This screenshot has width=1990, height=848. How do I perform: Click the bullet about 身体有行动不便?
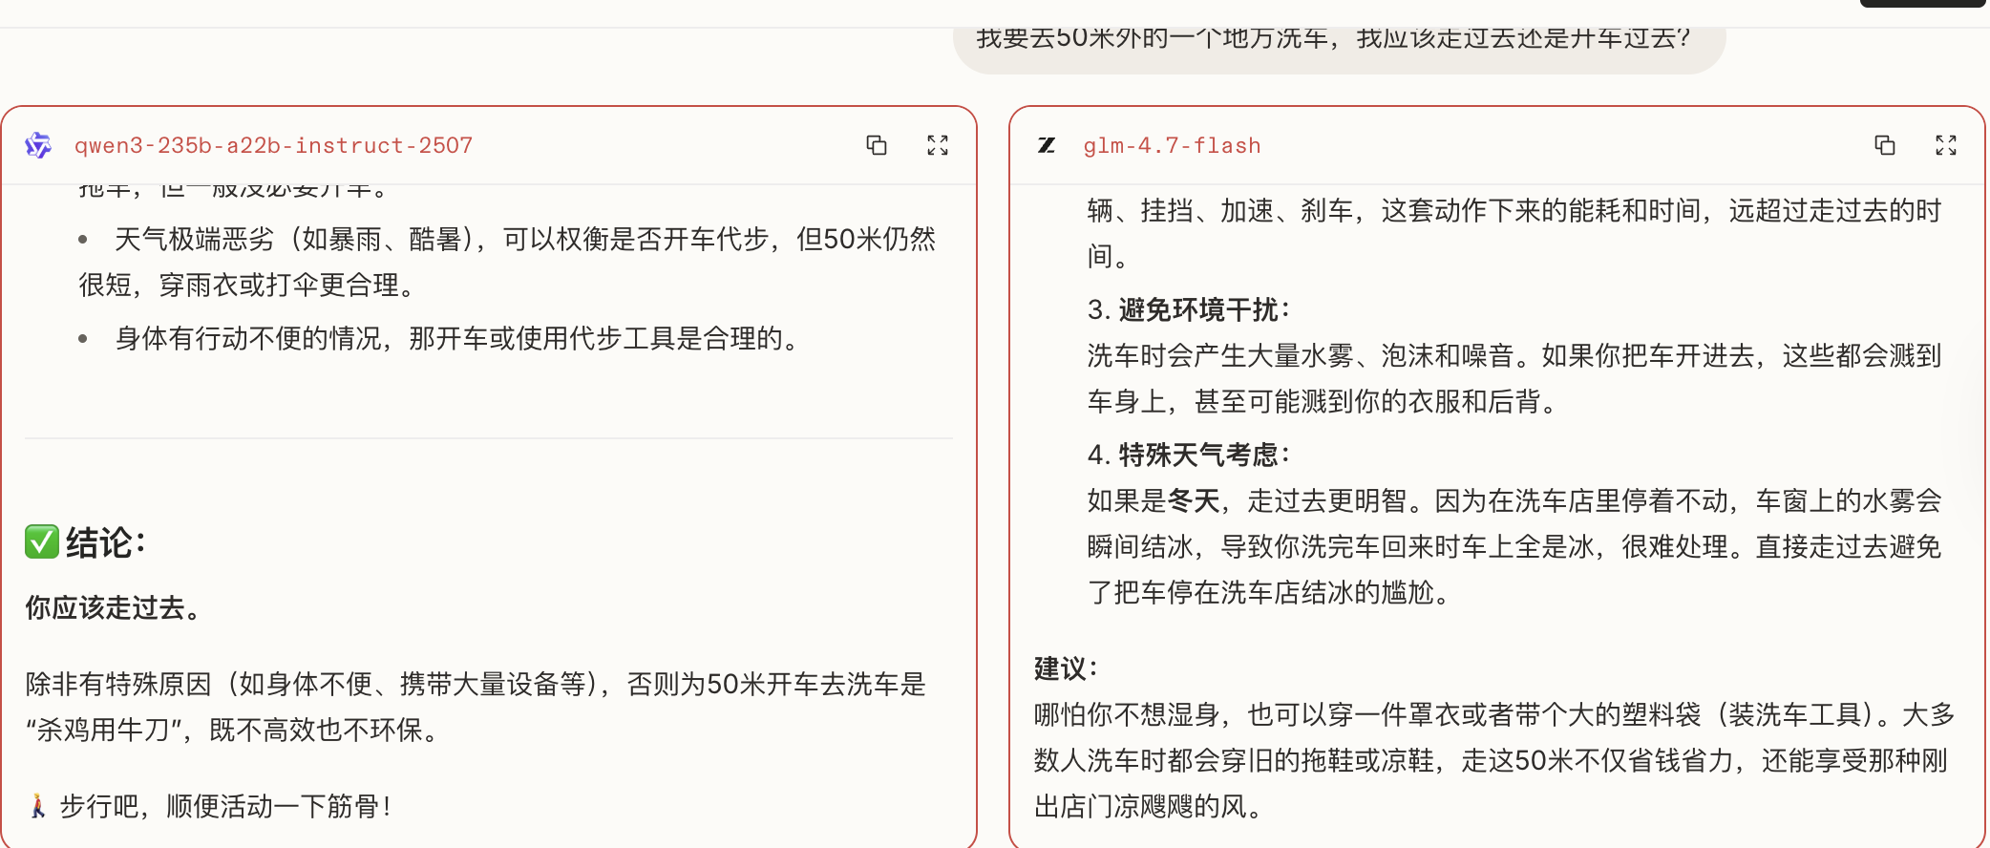(x=456, y=338)
